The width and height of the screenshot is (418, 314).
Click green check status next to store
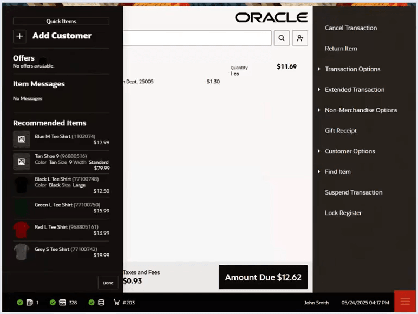[x=53, y=302]
